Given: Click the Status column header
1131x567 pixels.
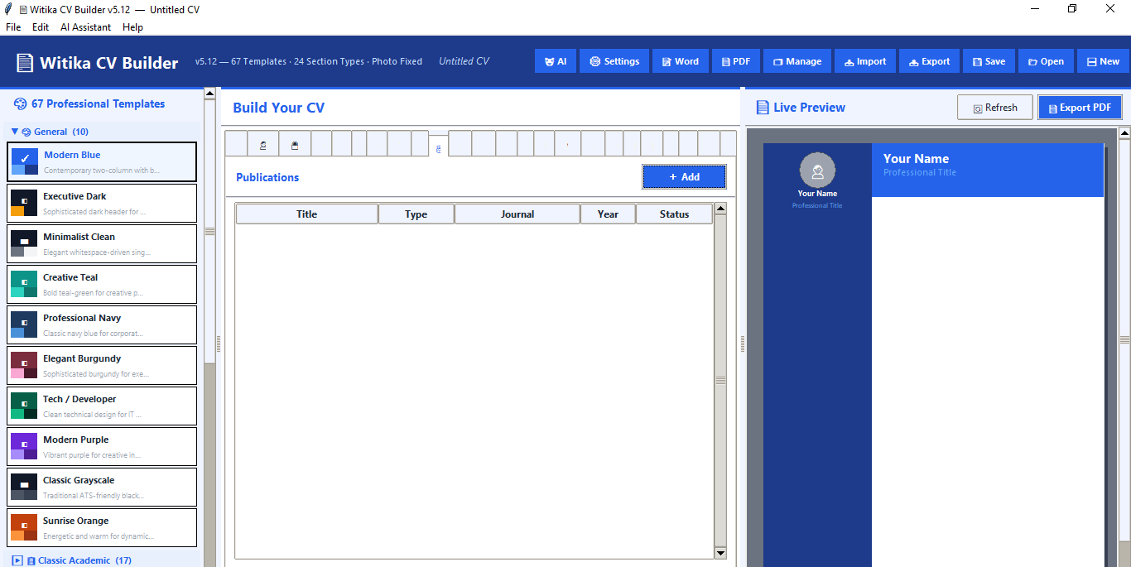Looking at the screenshot, I should (x=674, y=214).
